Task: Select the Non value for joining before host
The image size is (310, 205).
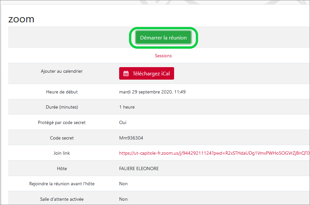Action: (x=123, y=184)
